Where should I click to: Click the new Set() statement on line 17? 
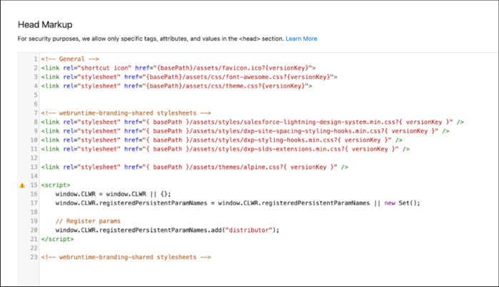pyautogui.click(x=238, y=203)
